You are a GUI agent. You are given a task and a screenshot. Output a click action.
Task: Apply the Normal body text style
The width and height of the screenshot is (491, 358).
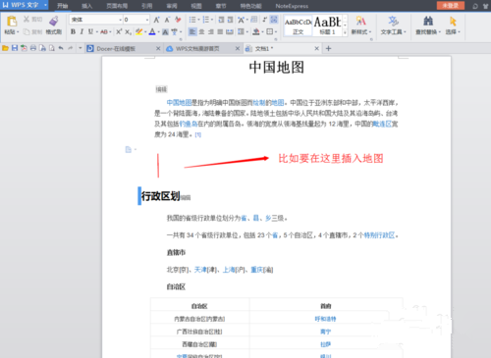click(x=298, y=26)
